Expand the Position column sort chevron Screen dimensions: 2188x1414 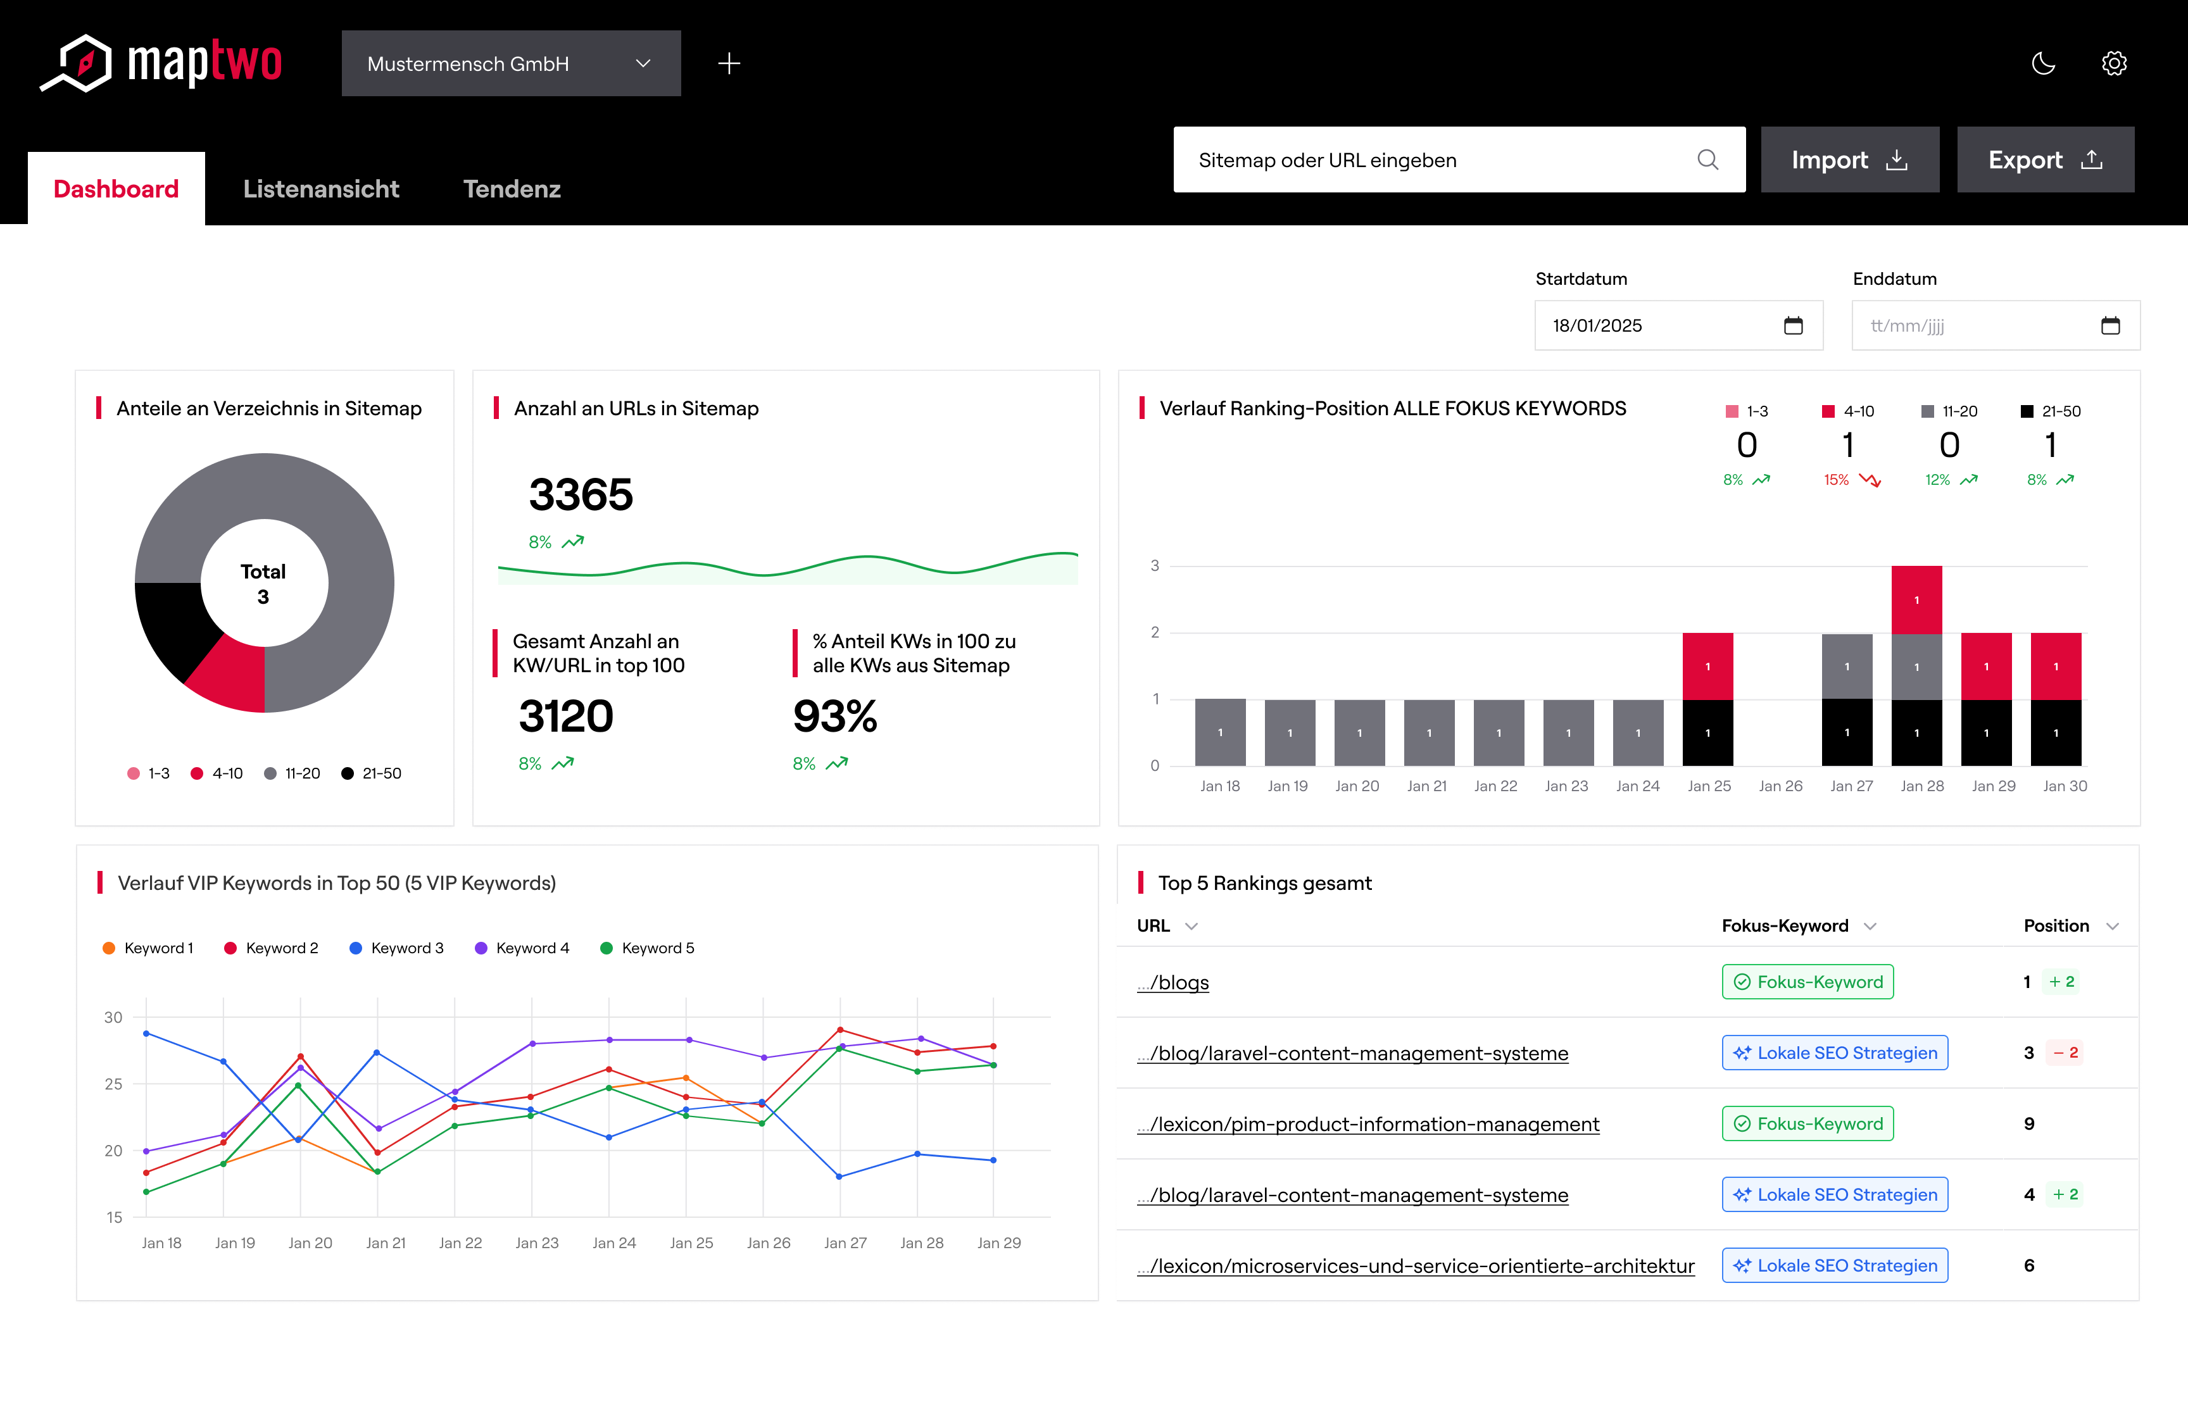(x=2112, y=927)
